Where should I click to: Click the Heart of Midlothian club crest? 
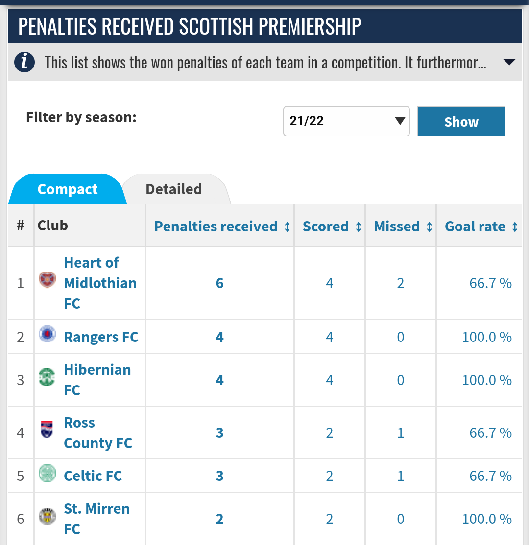click(48, 280)
